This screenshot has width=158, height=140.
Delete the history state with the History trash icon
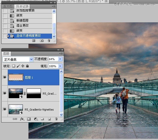49,41
